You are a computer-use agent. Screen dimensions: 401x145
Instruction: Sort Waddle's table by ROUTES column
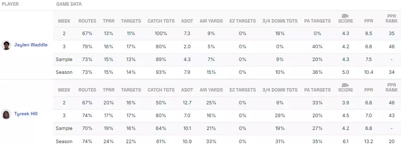coord(87,21)
